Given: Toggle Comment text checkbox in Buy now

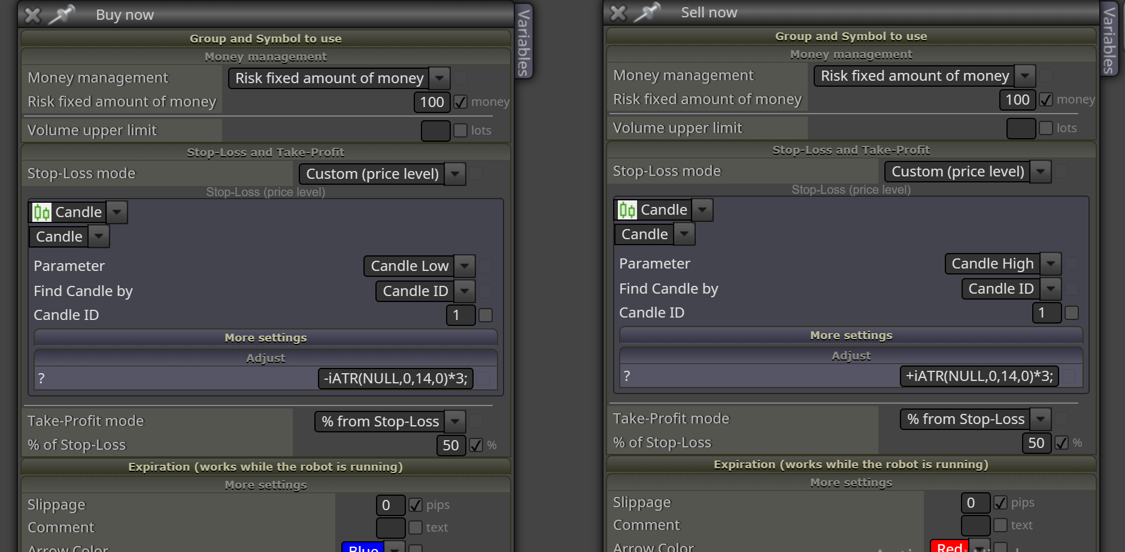Looking at the screenshot, I should coord(416,528).
